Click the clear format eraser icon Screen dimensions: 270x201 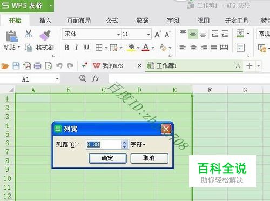[x=163, y=48]
